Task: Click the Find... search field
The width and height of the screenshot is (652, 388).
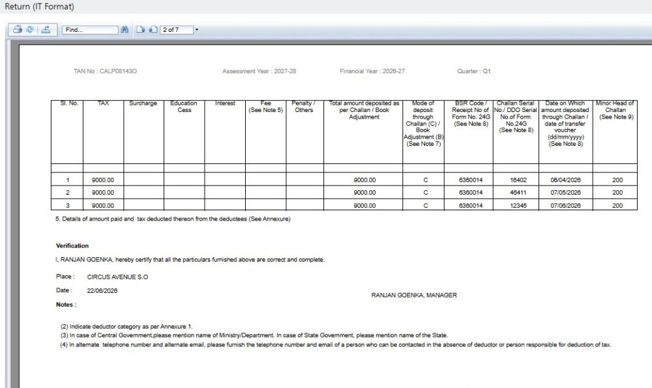Action: pos(90,30)
